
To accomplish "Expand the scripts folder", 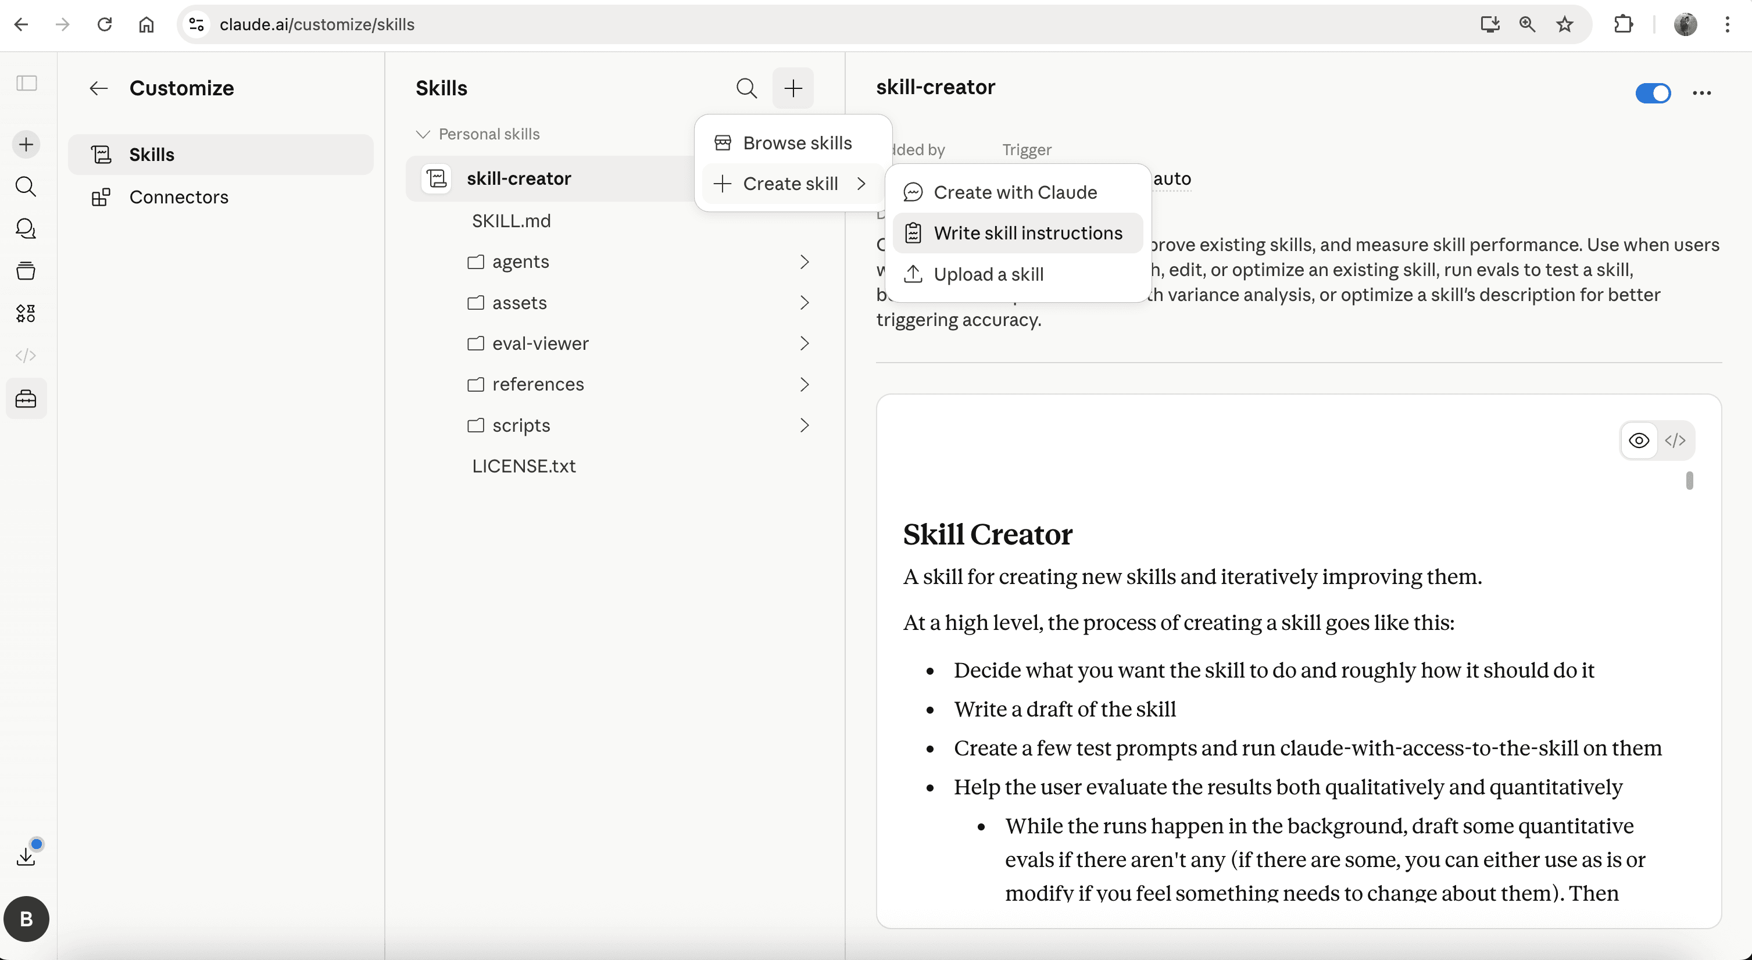I will (x=639, y=425).
